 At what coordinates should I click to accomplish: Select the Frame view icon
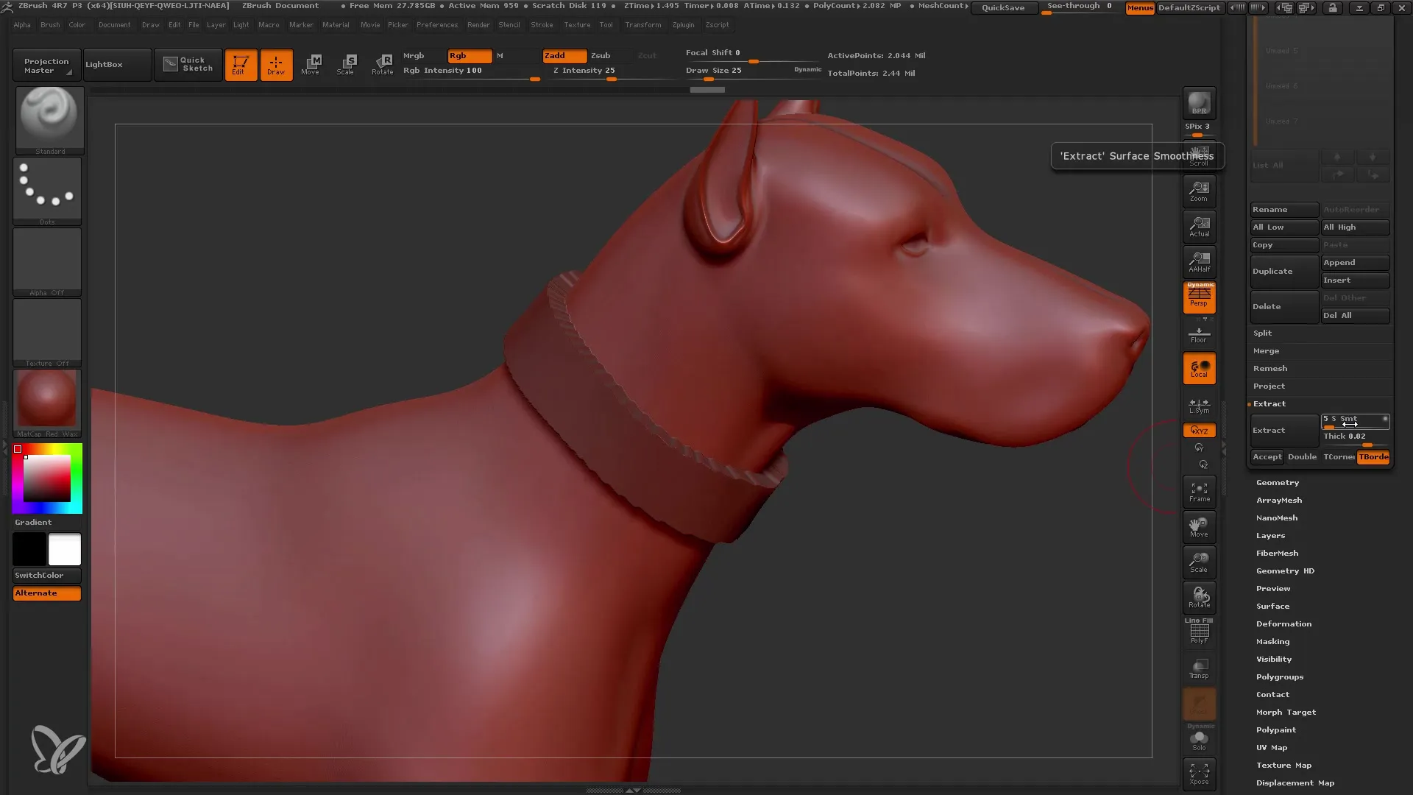[x=1199, y=492]
